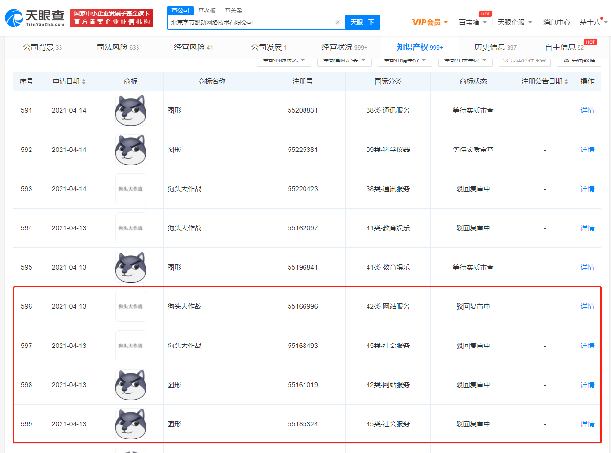This screenshot has width=611, height=453.
Task: Expand the 百宝箱 dropdown
Action: click(473, 22)
